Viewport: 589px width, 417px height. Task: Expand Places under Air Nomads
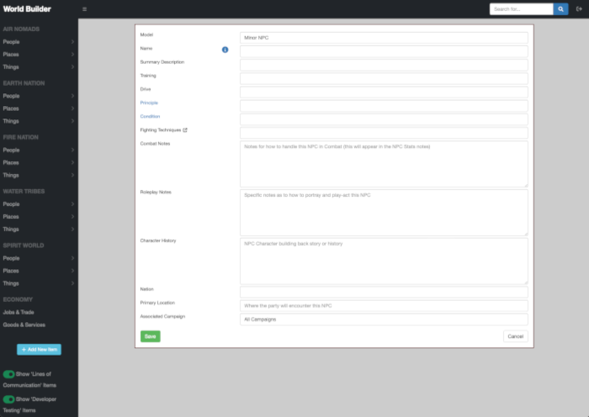[39, 55]
